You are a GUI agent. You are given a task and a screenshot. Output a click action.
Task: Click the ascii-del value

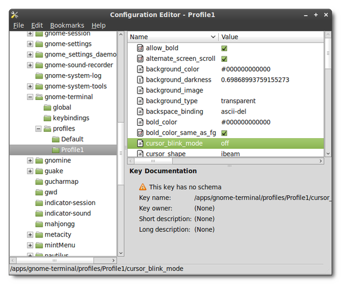click(233, 112)
